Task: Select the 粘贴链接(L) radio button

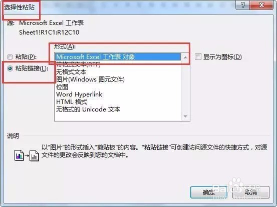Action: (10, 68)
